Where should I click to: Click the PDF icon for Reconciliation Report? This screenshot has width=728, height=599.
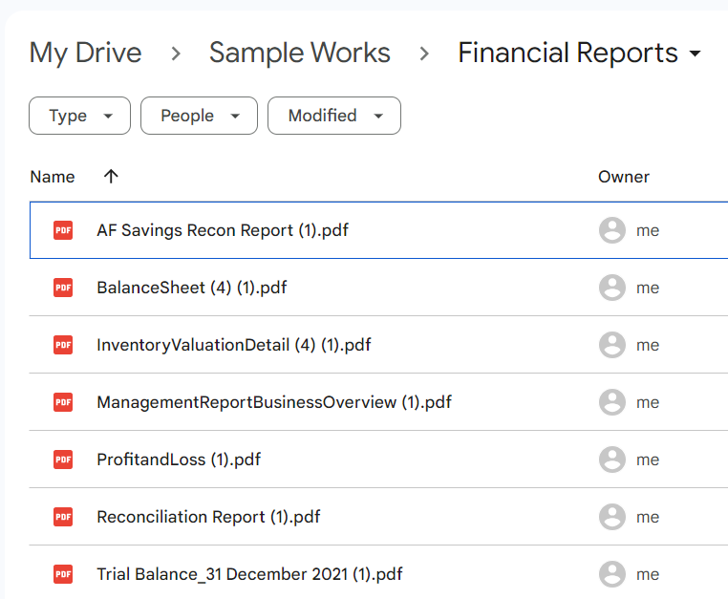click(x=63, y=517)
